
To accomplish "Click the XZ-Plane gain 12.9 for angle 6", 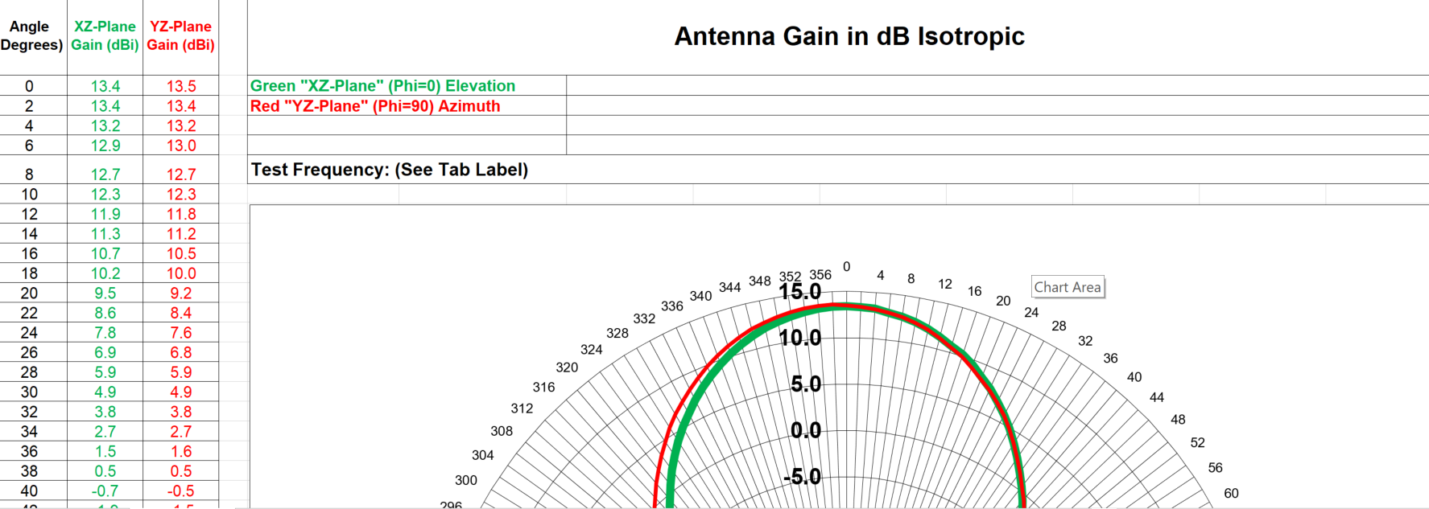I will coord(105,146).
